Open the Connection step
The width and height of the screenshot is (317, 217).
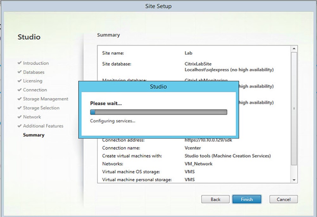pos(35,90)
